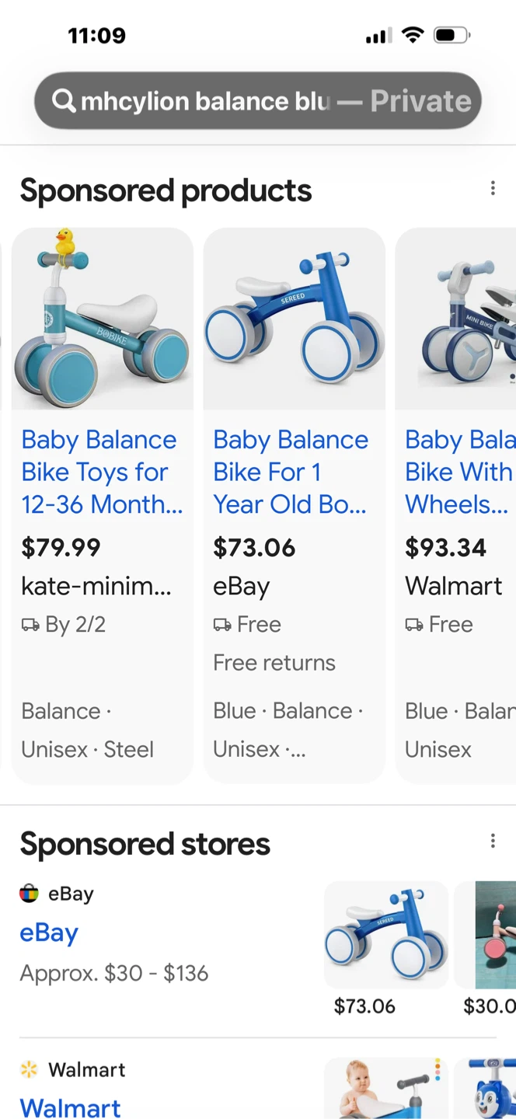Click the Walmart sponsored store link
516x1119 pixels.
click(x=70, y=1107)
